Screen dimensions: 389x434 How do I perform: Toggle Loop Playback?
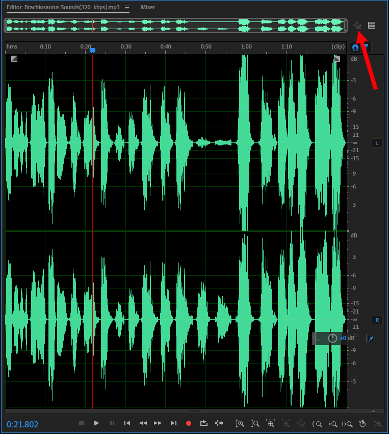[203, 423]
